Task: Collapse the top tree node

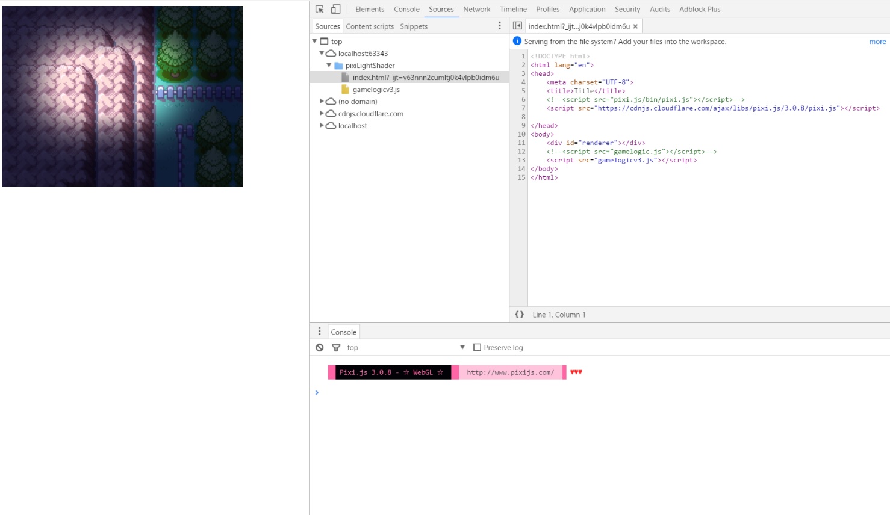Action: [314, 42]
